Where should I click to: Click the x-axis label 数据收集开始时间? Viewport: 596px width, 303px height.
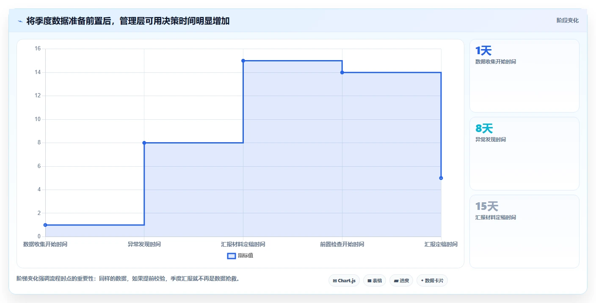click(45, 244)
